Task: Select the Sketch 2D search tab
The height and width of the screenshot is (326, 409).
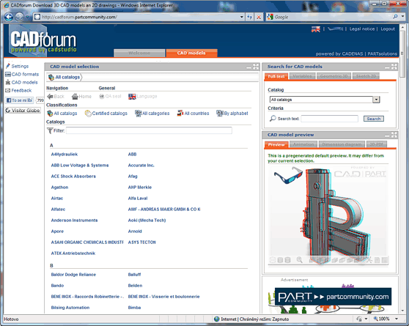Action: 366,76
